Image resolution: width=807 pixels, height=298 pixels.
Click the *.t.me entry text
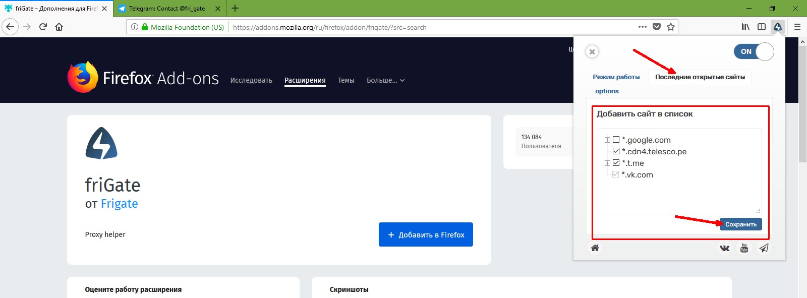633,163
